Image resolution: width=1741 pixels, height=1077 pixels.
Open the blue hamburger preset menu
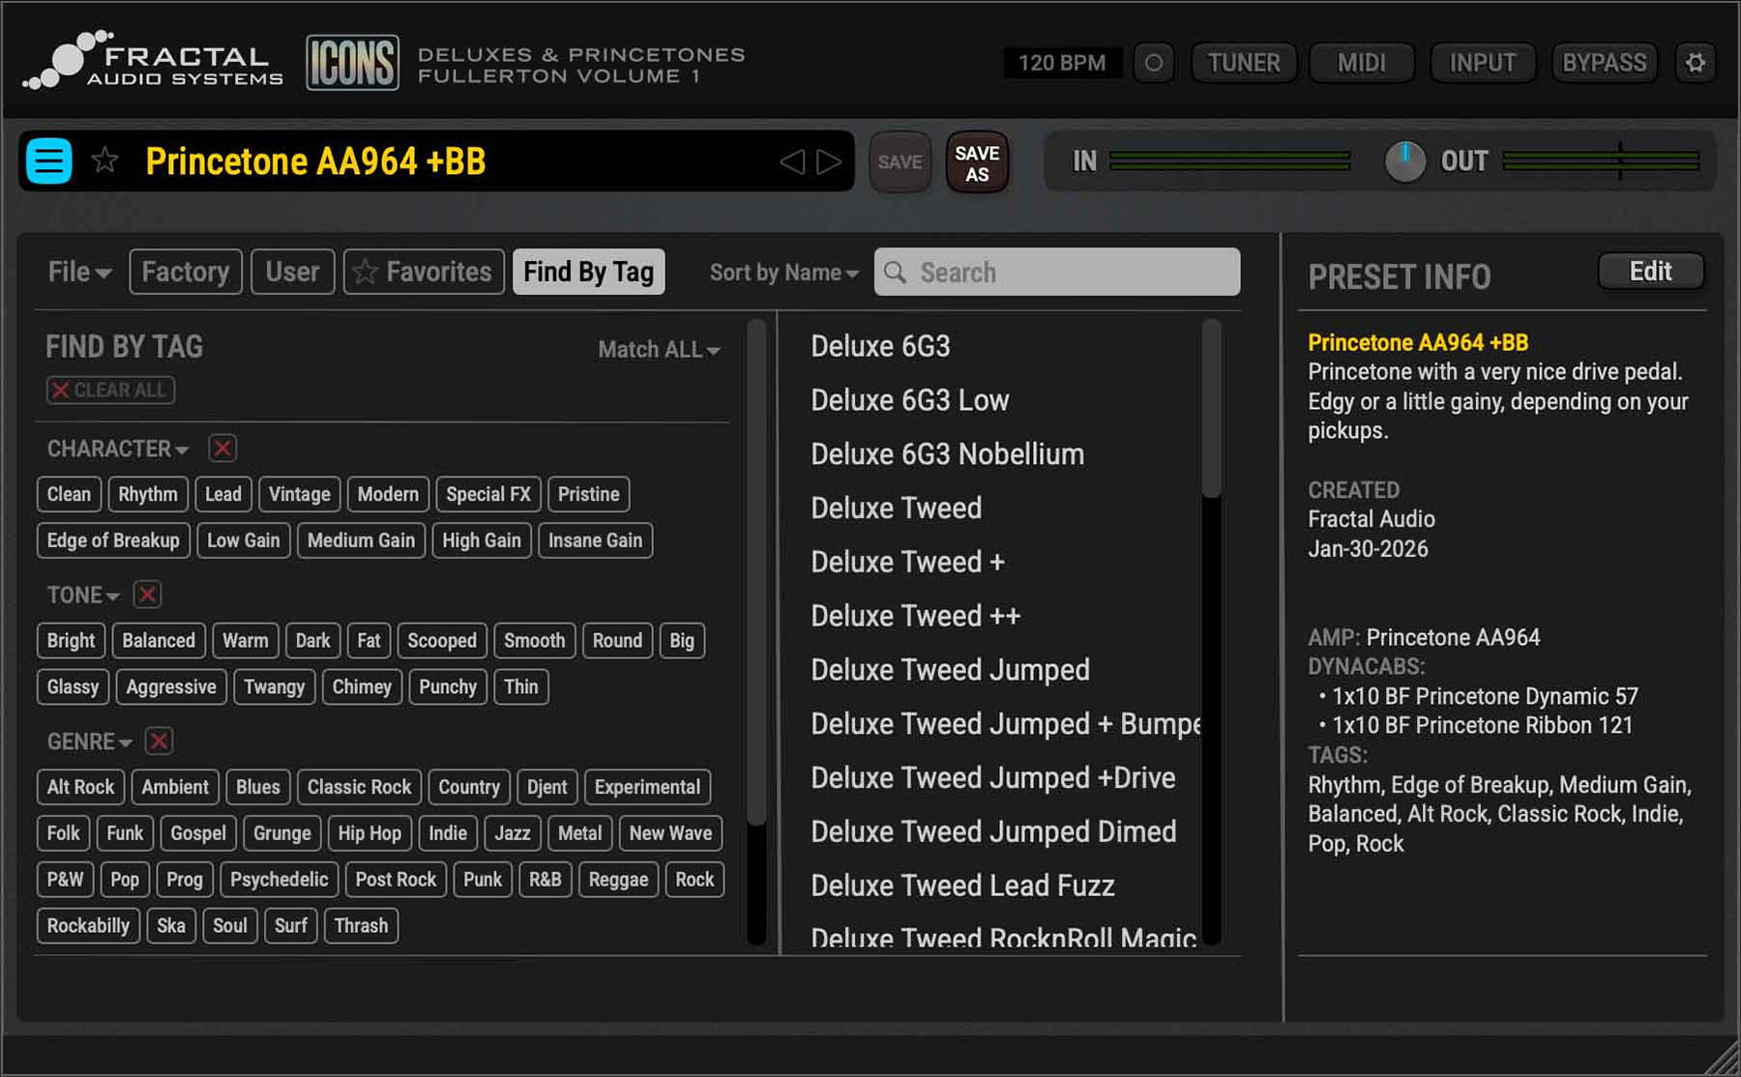47,160
